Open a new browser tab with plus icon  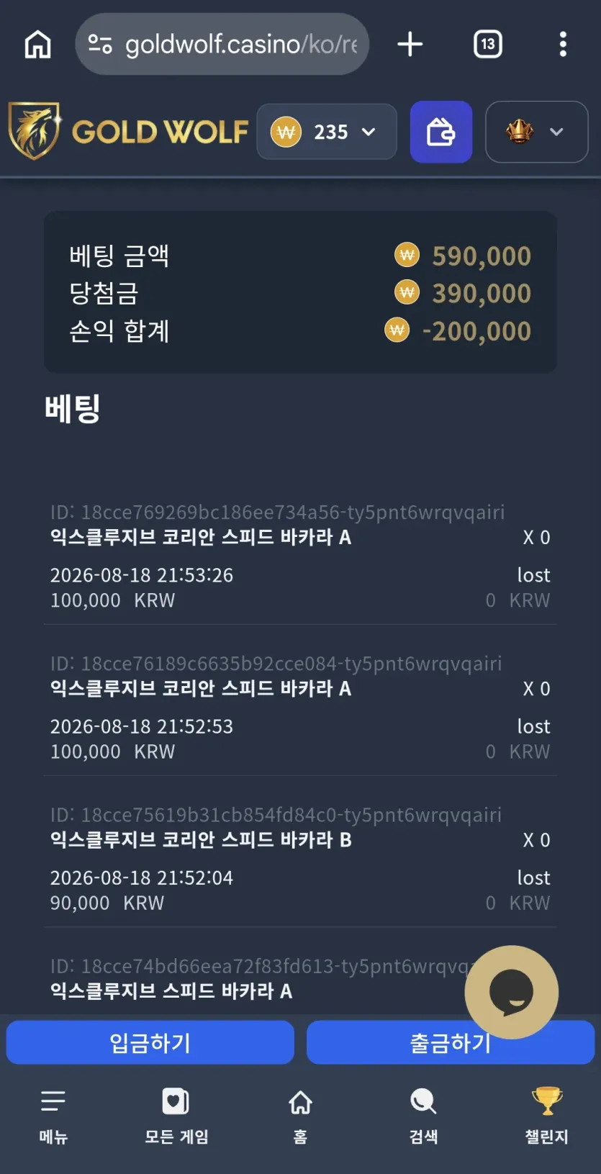click(x=410, y=44)
